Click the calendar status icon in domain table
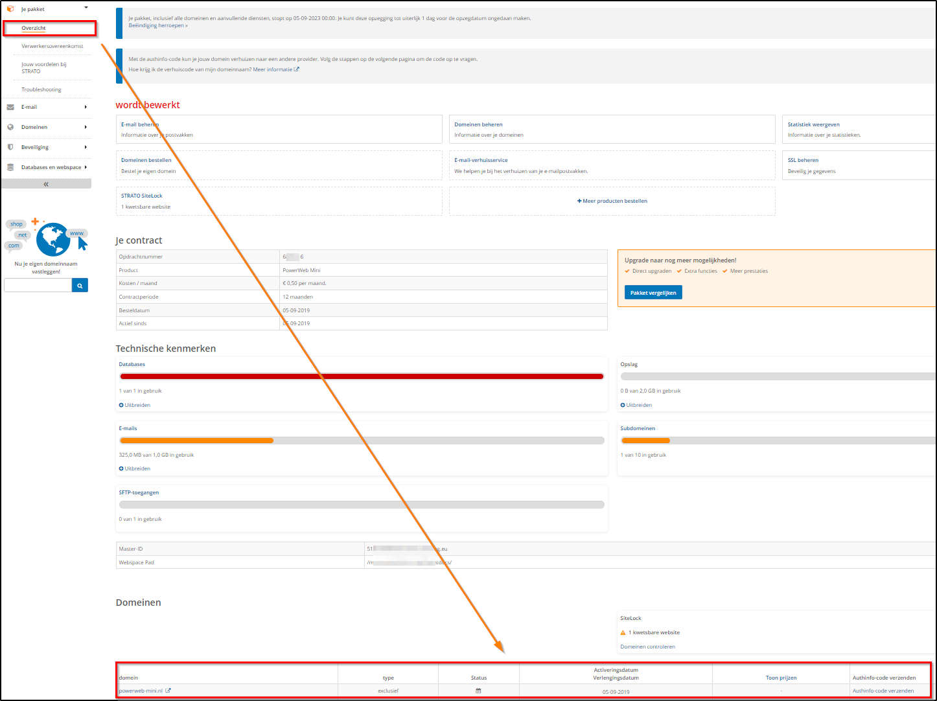 [x=478, y=691]
